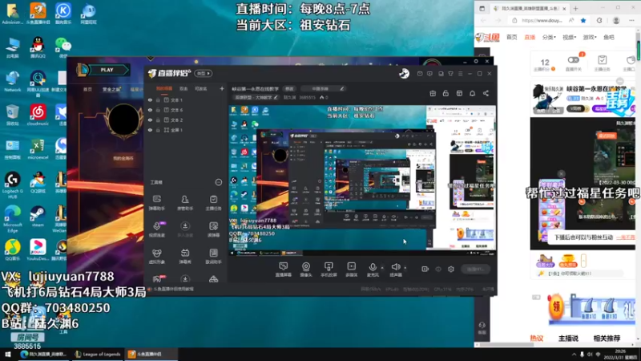
Task: Click the system tray volume icon
Action: pyautogui.click(x=590, y=355)
